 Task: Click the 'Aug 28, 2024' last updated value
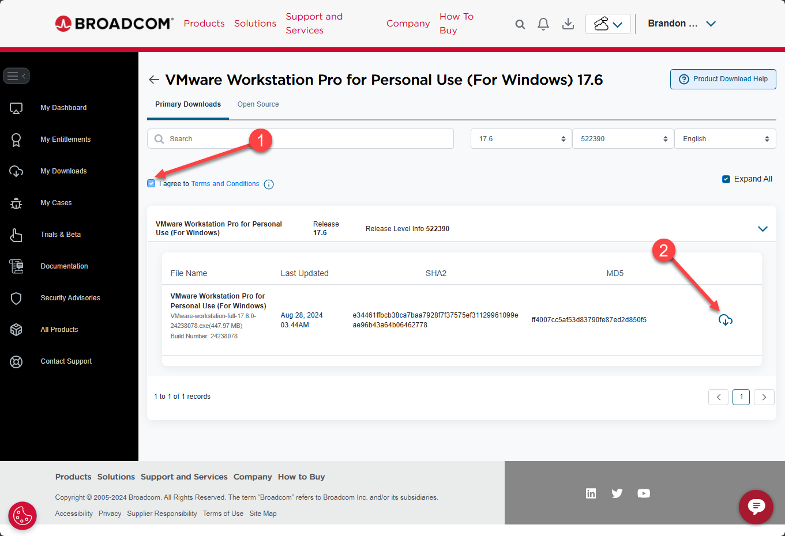tap(301, 315)
